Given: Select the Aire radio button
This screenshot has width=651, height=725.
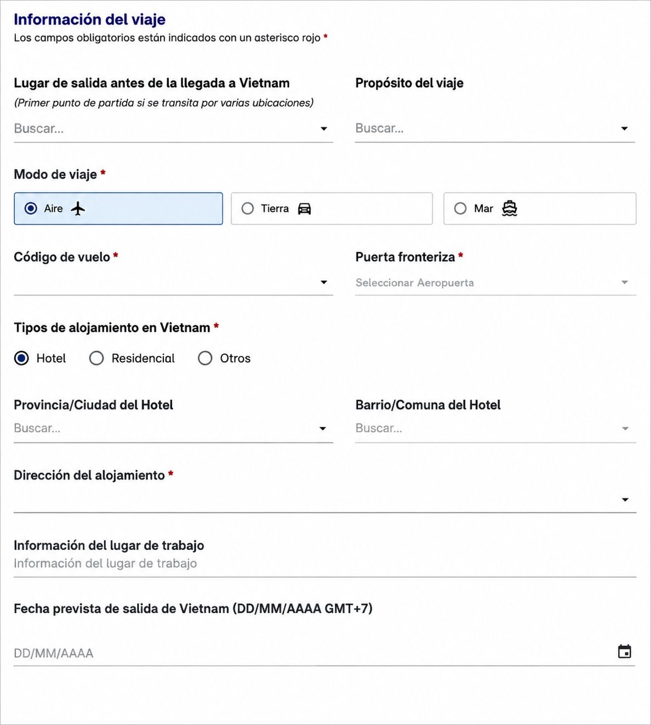Looking at the screenshot, I should pyautogui.click(x=31, y=209).
